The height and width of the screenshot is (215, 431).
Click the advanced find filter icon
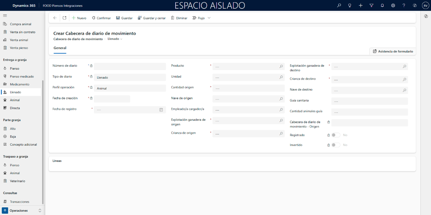coord(371,6)
